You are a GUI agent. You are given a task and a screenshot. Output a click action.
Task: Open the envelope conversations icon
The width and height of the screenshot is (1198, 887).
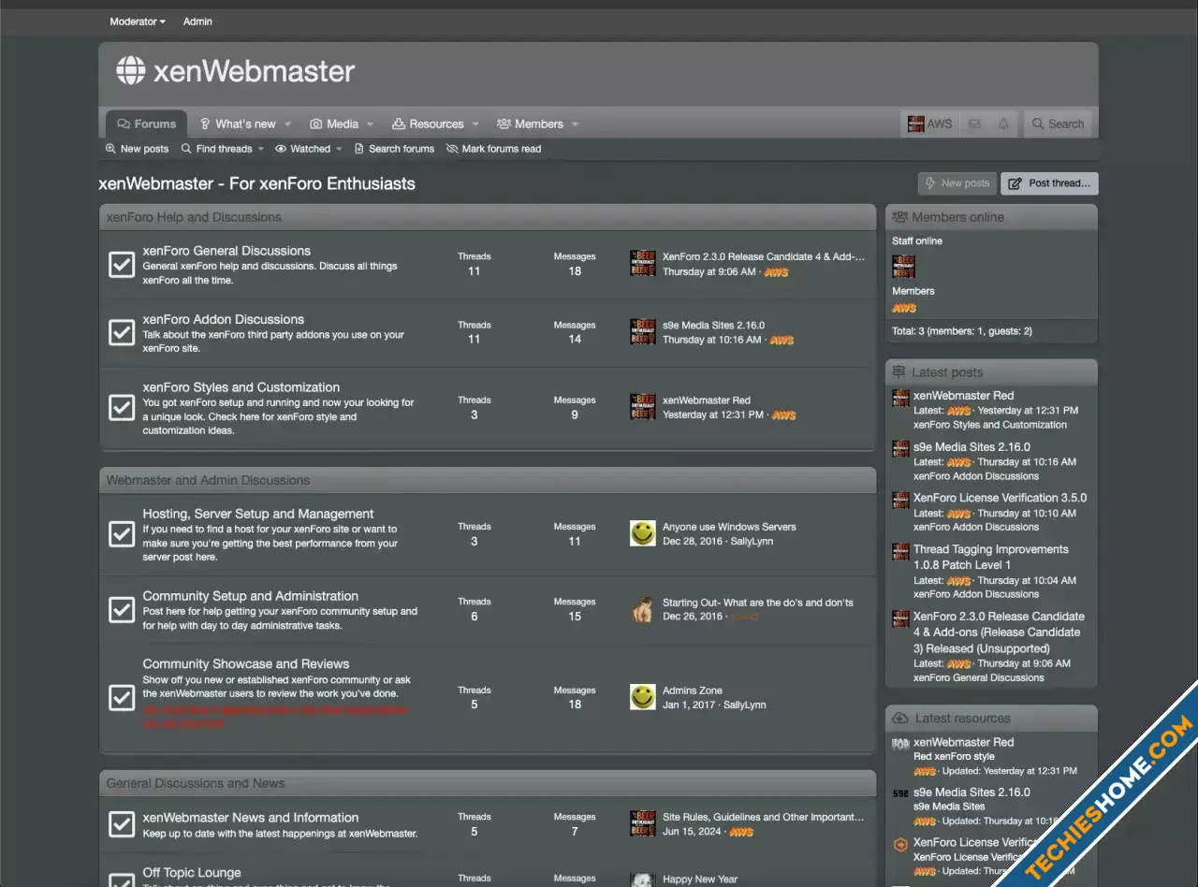pyautogui.click(x=974, y=124)
